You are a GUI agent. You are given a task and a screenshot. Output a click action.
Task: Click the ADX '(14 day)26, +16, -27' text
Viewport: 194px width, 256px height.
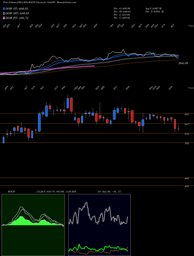tap(109, 192)
